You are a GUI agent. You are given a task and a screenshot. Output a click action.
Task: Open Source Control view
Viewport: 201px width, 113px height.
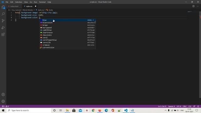coord(3,21)
